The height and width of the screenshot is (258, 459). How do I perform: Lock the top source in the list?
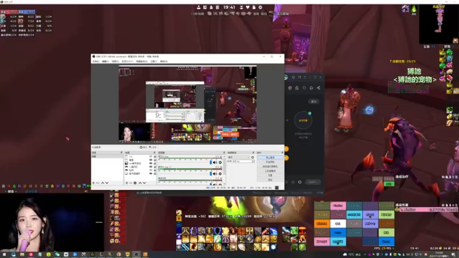[x=155, y=157]
